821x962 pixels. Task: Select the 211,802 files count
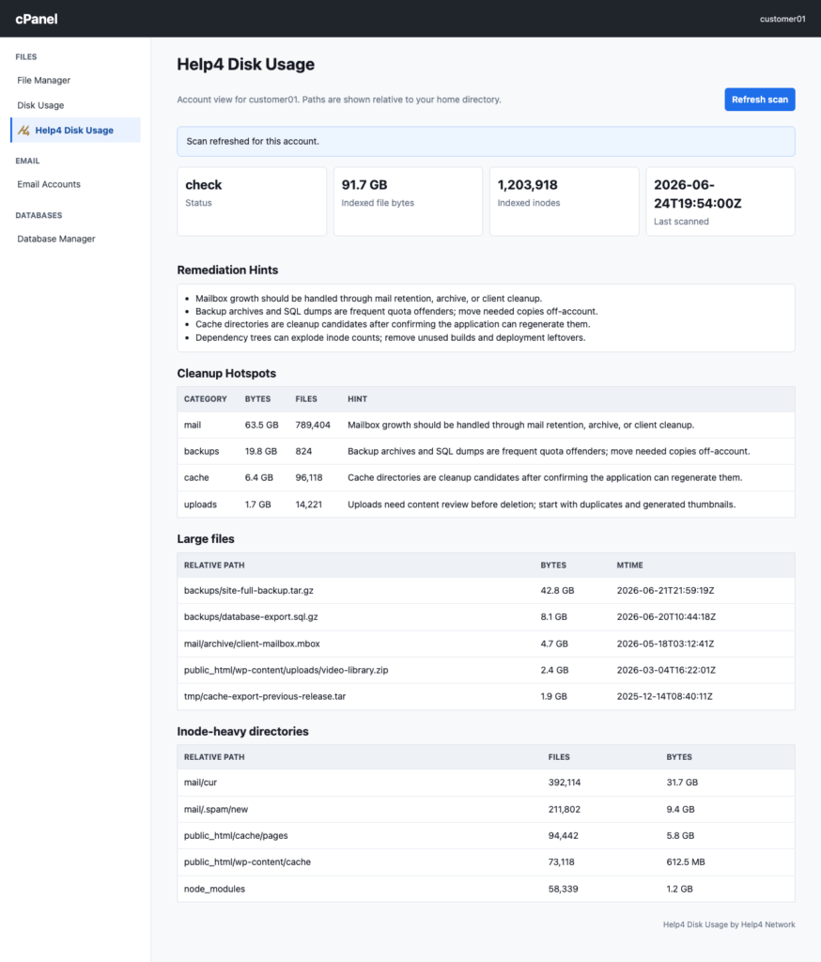point(565,809)
